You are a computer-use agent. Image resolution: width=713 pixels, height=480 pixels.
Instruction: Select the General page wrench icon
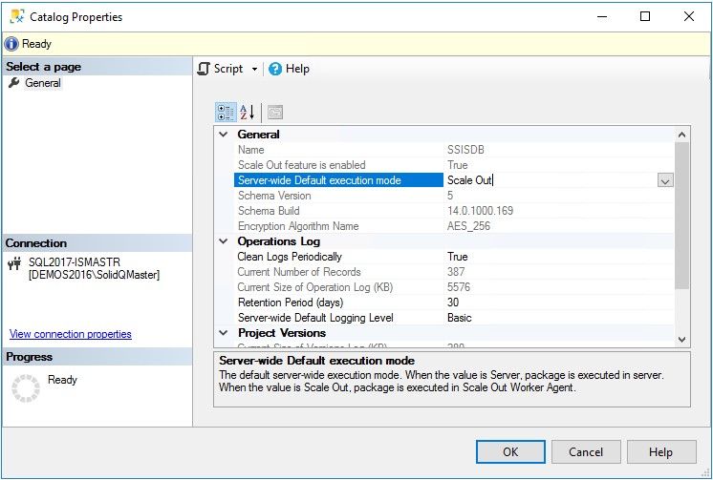click(x=13, y=83)
